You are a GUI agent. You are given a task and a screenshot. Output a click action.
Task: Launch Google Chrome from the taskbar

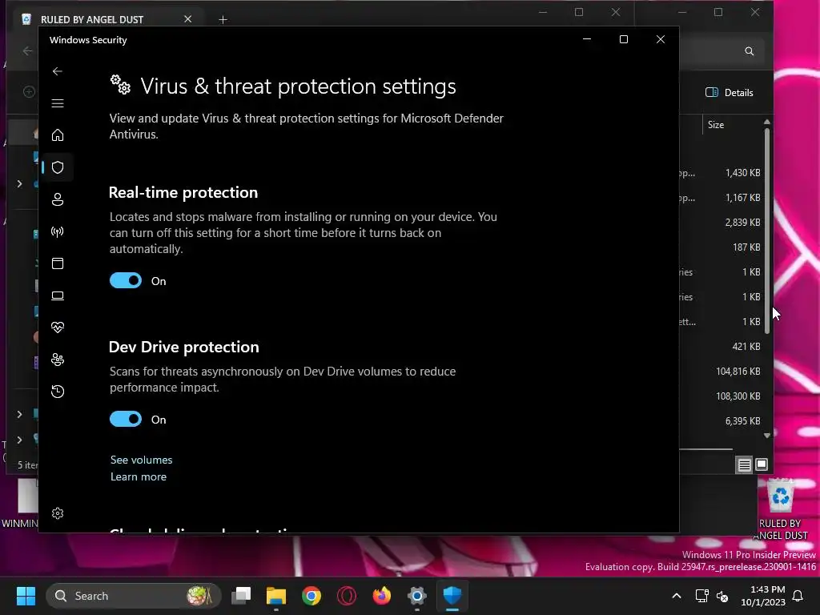tap(312, 596)
